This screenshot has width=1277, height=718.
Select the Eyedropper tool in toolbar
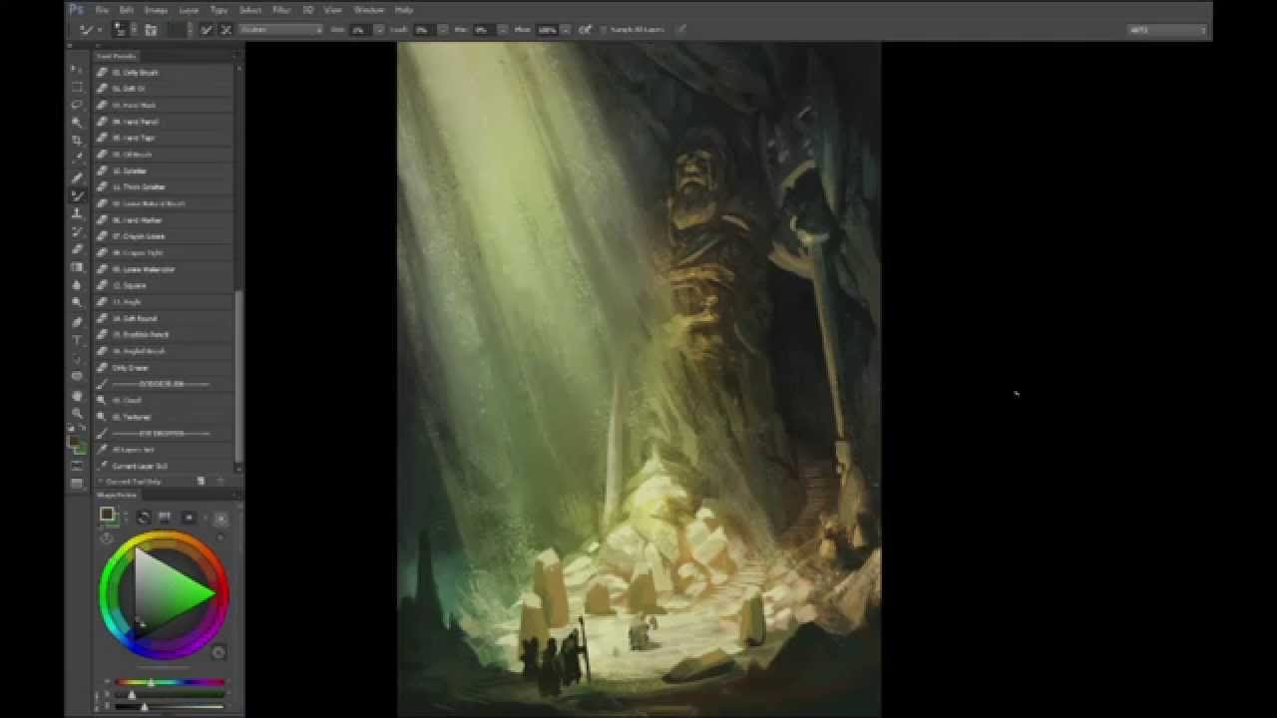point(77,158)
